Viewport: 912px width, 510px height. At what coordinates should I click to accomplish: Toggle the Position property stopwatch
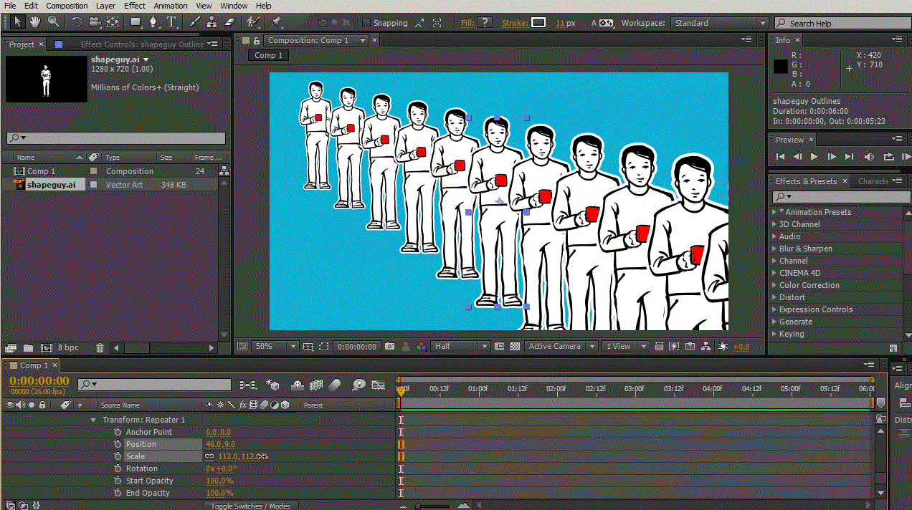click(118, 444)
